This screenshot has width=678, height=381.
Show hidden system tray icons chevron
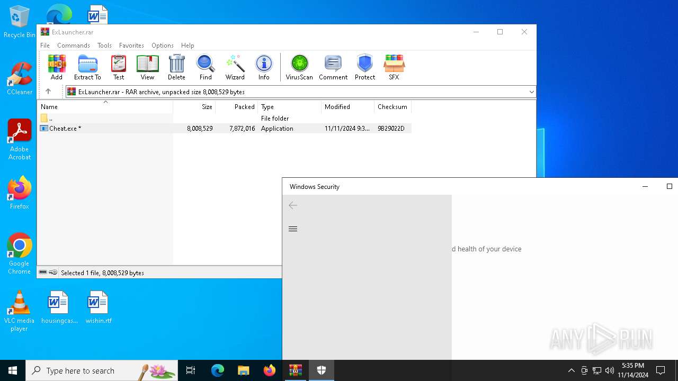click(x=571, y=370)
